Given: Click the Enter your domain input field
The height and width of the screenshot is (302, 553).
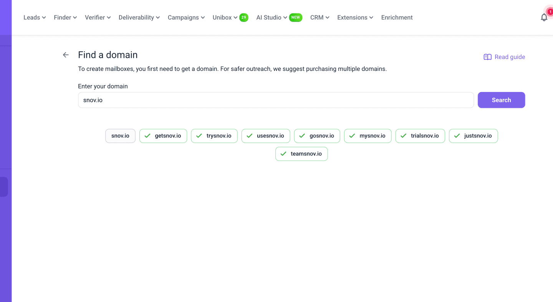Looking at the screenshot, I should click(276, 100).
